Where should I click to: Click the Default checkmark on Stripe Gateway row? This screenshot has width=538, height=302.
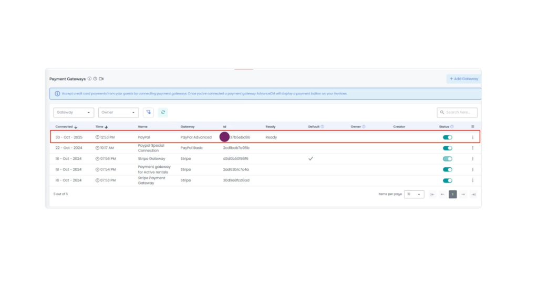click(311, 158)
